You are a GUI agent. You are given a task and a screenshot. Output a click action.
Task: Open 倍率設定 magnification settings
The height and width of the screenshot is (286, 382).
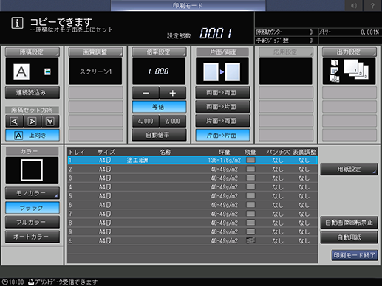pos(159,52)
